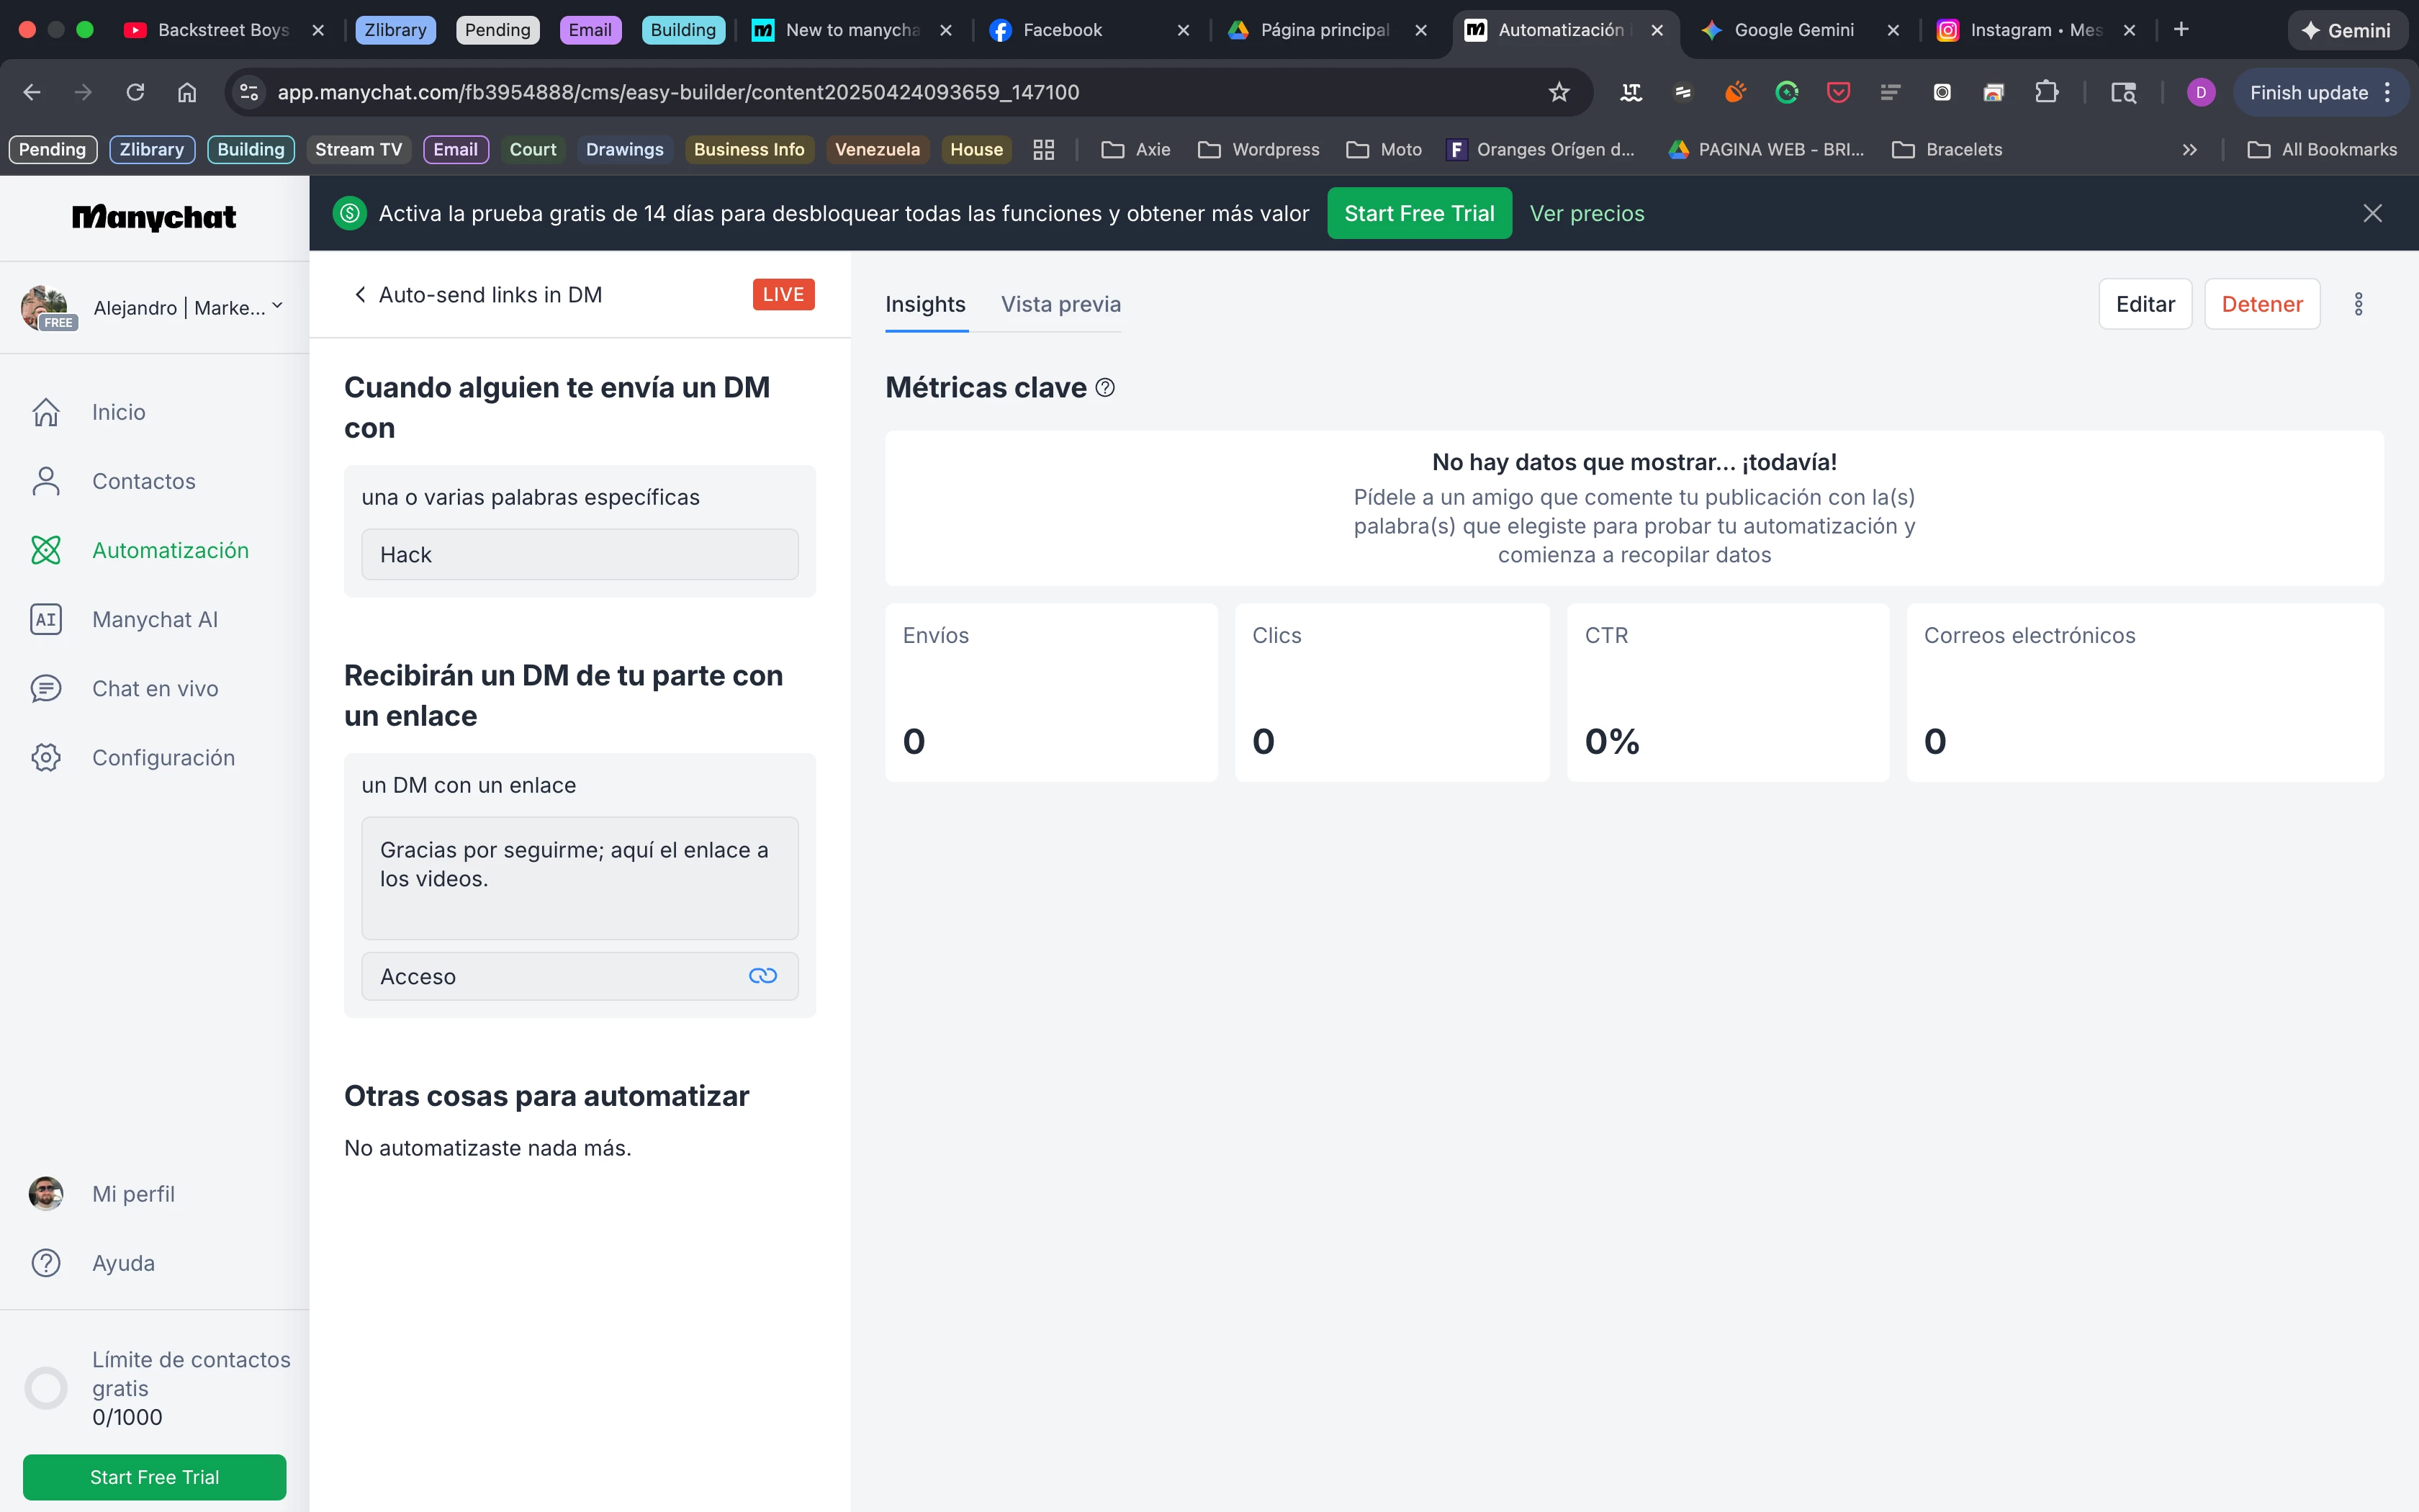This screenshot has width=2419, height=1512.
Task: Click the Editar button
Action: point(2144,304)
